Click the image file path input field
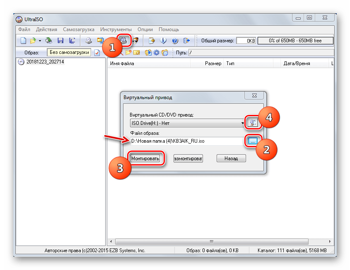 pos(186,141)
